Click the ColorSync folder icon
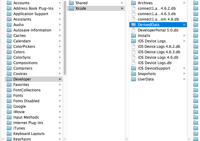The image size is (200, 141). pyautogui.click(x=9, y=57)
